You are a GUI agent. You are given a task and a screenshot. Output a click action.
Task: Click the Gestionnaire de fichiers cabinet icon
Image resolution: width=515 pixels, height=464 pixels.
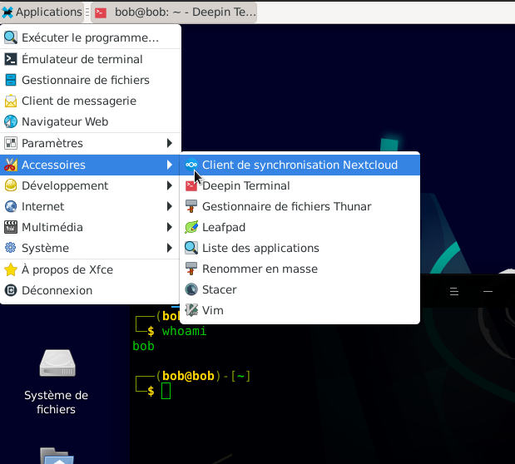tap(11, 80)
